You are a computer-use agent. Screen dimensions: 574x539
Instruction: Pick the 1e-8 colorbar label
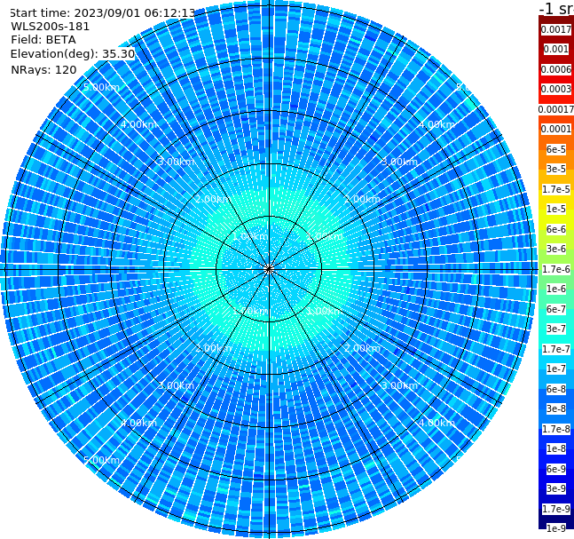[x=556, y=448]
